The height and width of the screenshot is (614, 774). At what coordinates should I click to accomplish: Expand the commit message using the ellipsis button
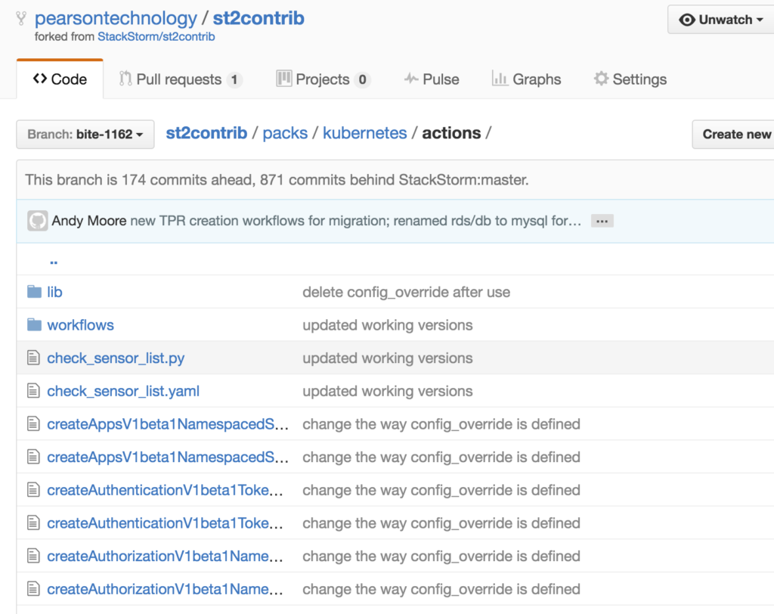tap(602, 221)
